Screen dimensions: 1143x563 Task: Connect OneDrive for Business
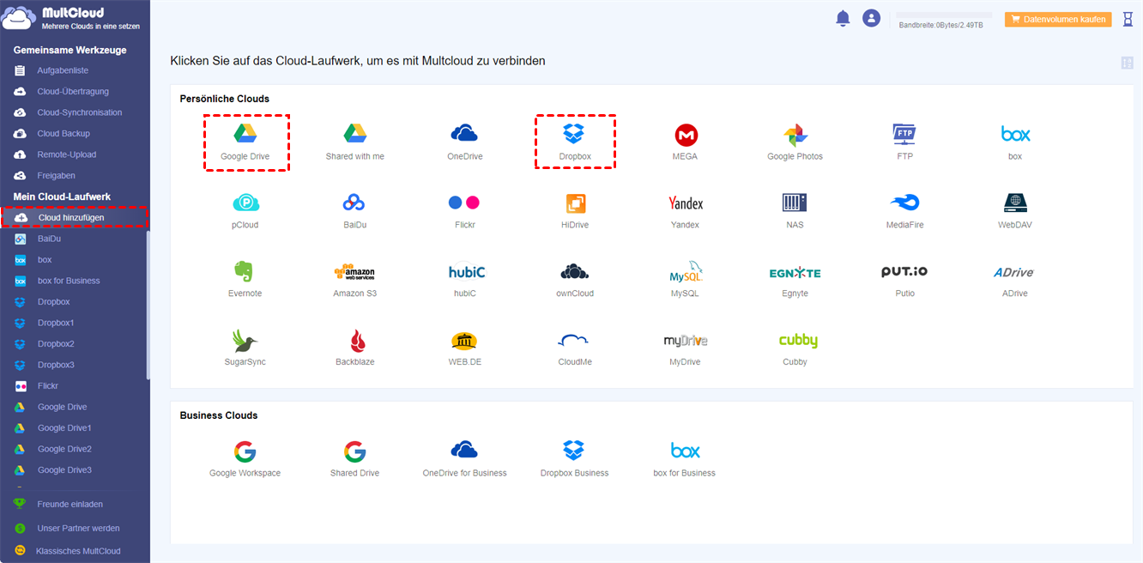[x=465, y=459]
